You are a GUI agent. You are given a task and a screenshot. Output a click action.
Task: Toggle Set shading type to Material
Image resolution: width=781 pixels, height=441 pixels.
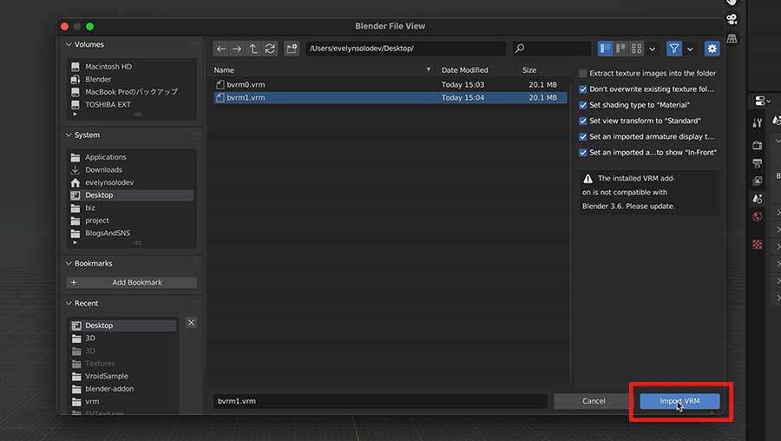[x=583, y=105]
